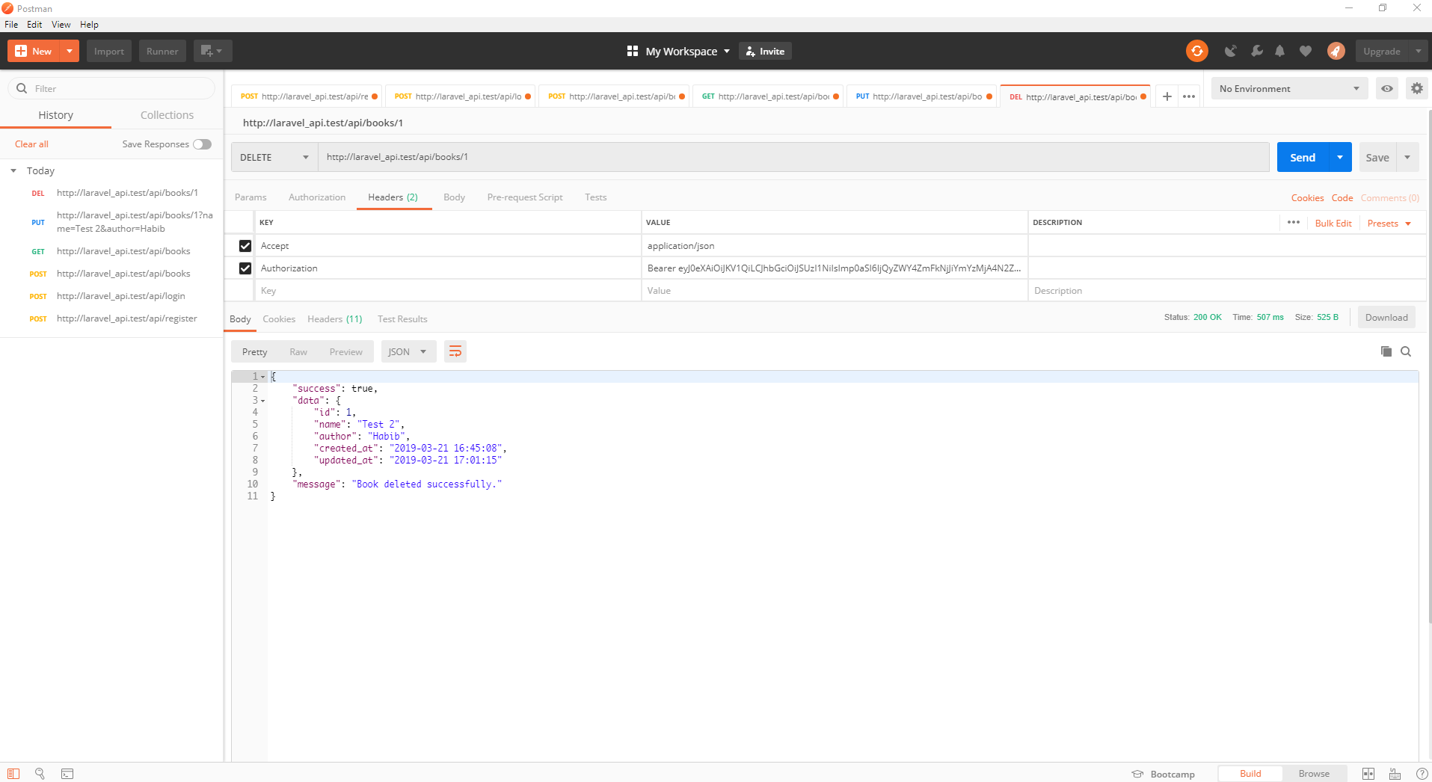Open the DELETE method dropdown
Screen dimensions: 1432x782
[274, 157]
